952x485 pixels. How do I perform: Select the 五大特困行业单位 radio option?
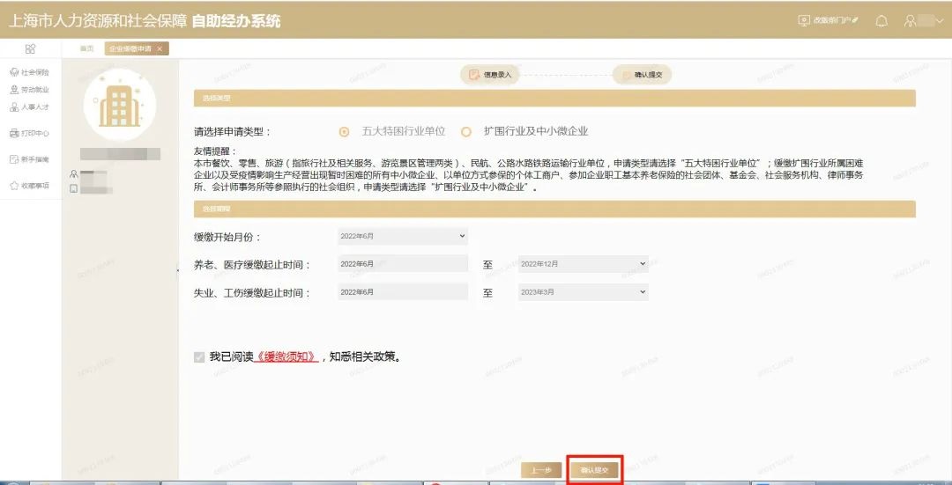tap(345, 132)
